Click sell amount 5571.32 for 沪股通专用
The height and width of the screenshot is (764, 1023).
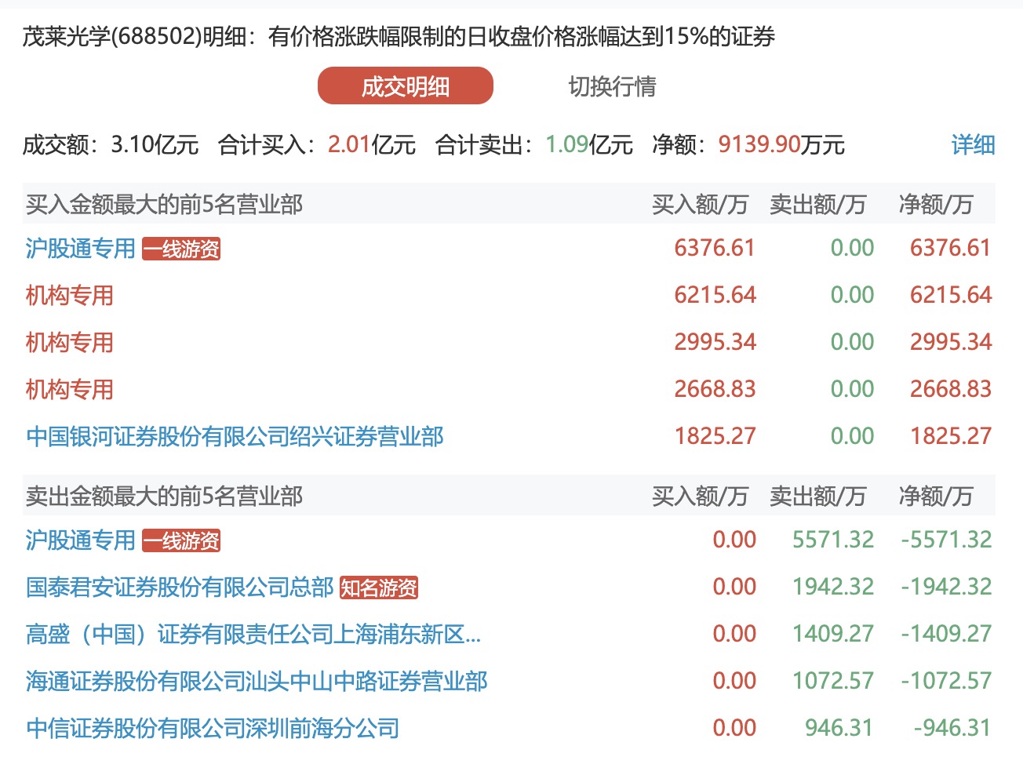point(833,540)
